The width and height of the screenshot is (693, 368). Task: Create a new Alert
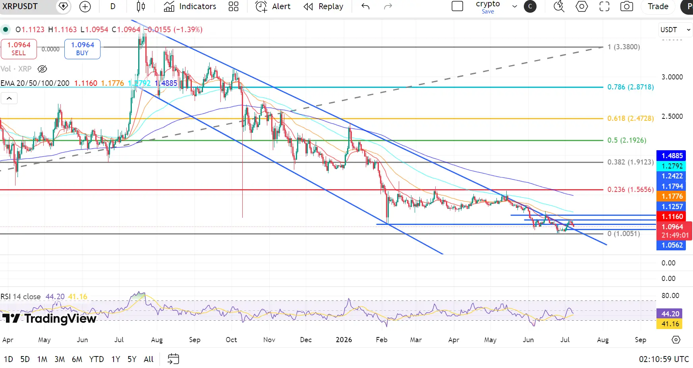click(x=273, y=6)
